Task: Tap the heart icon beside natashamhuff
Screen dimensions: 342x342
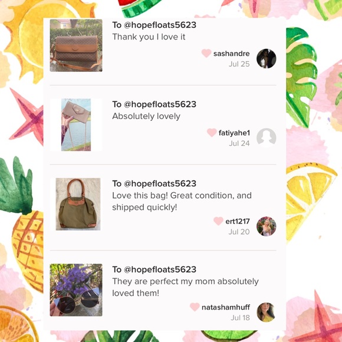Action: (195, 307)
